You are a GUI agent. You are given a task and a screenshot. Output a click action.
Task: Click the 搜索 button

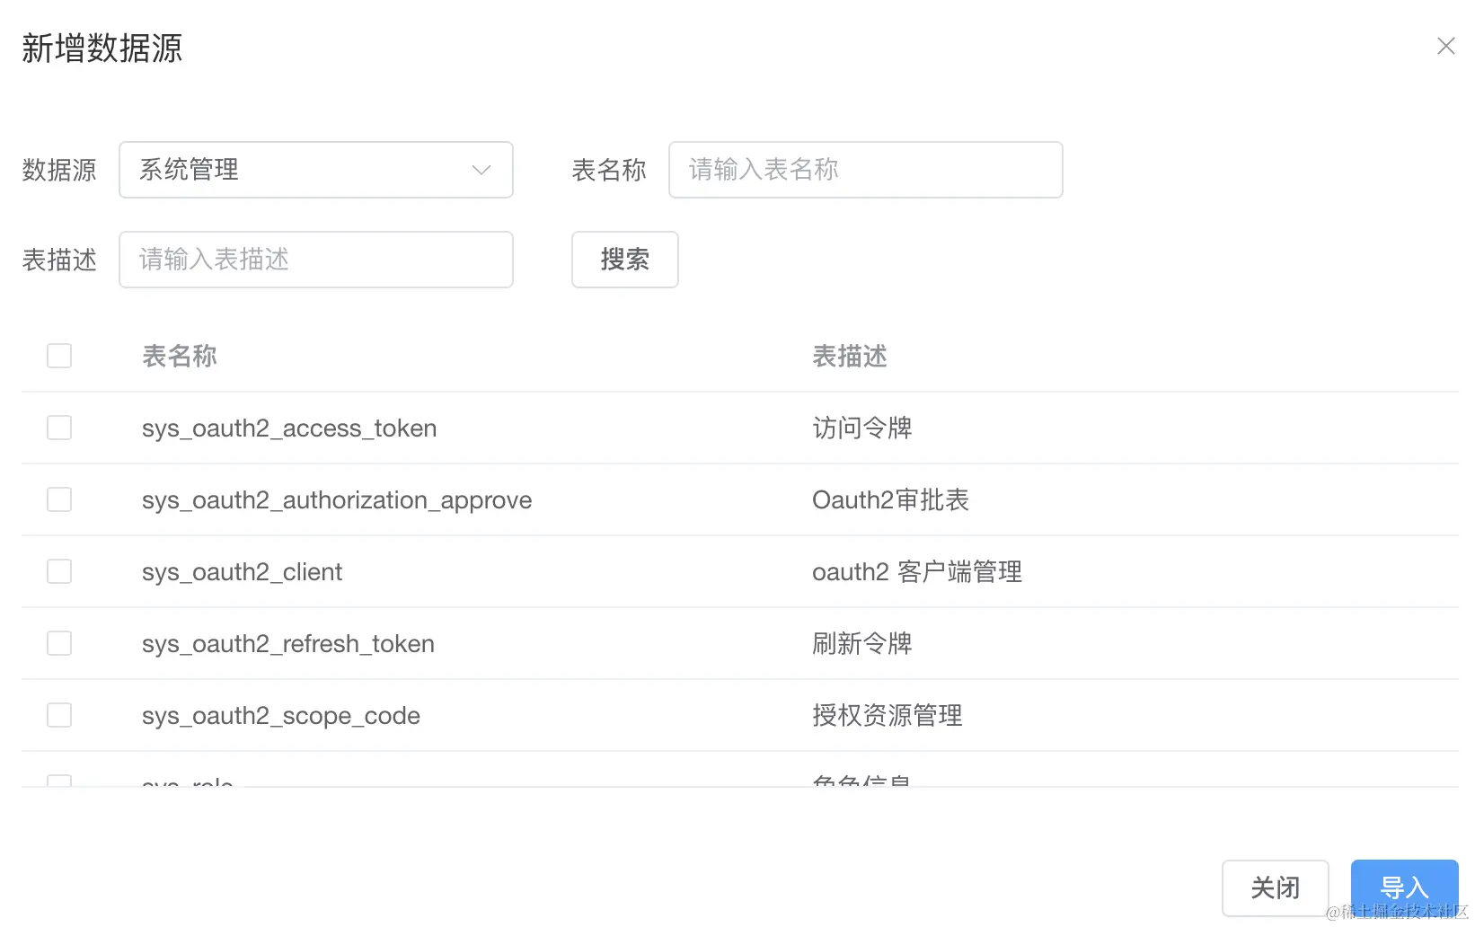tap(624, 260)
